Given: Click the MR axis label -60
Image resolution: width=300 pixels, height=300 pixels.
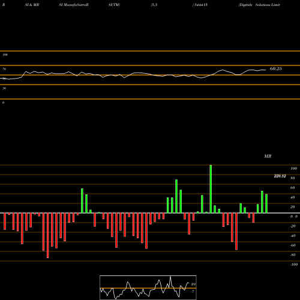Looking at the screenshot, I should coord(293,245).
